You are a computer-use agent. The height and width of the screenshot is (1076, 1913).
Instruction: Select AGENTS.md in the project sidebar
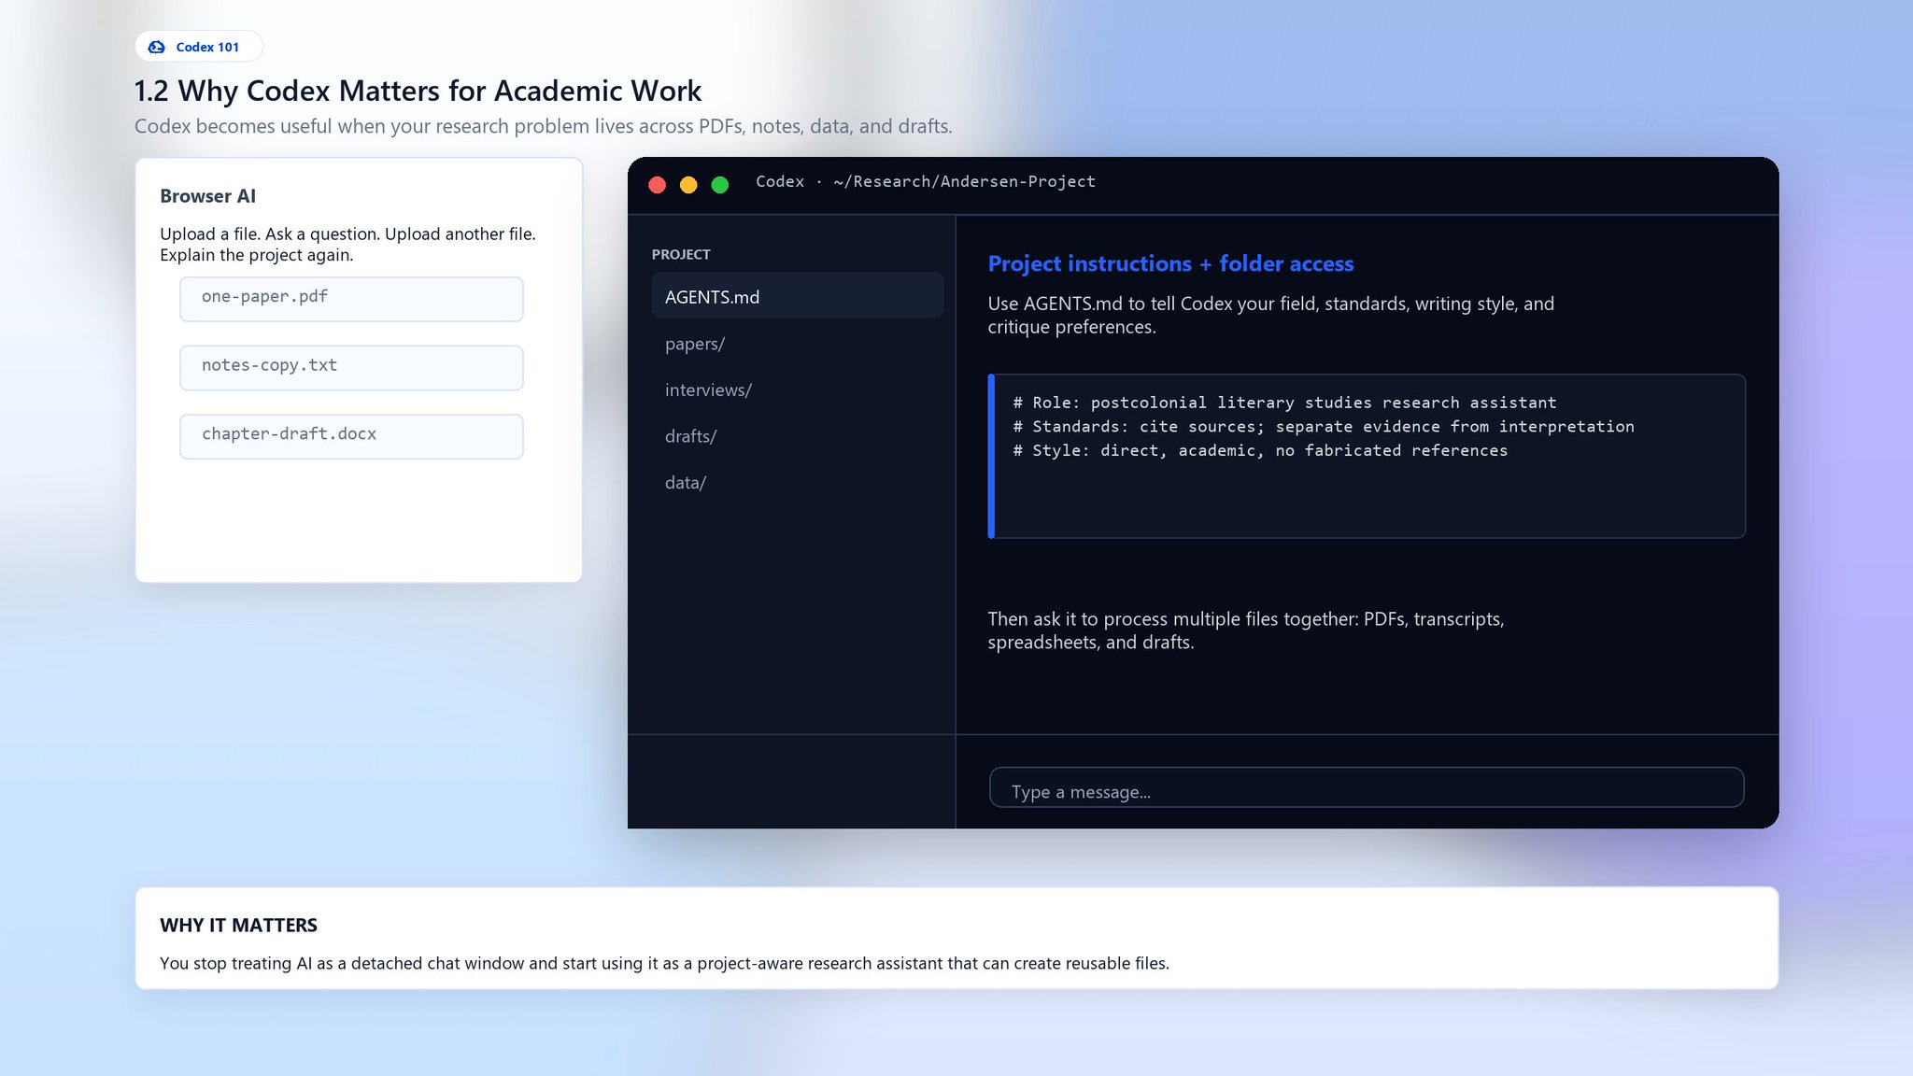tap(798, 296)
